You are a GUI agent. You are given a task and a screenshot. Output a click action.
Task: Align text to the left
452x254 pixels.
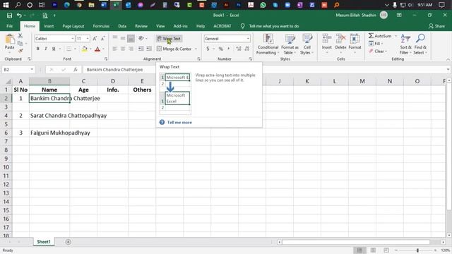click(114, 49)
